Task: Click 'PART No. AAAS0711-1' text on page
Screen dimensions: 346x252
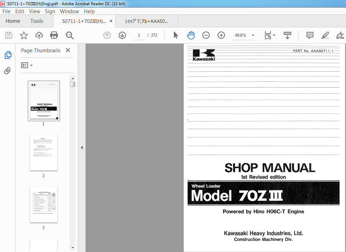Action: [313, 51]
